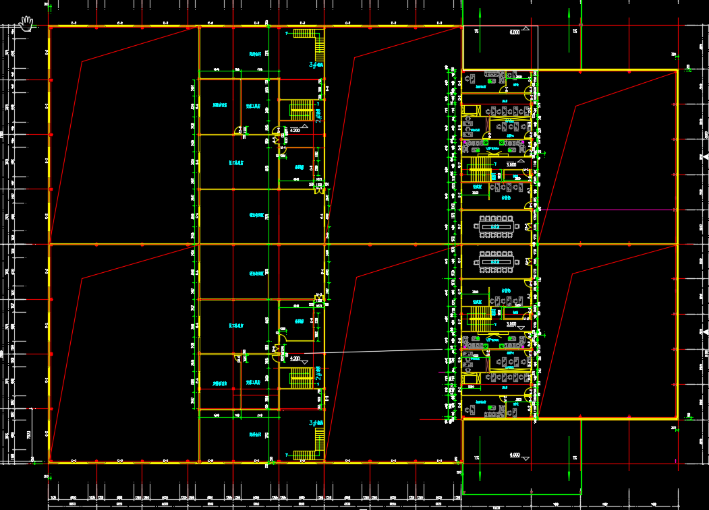Select the upper conference table symbol
This screenshot has width=709, height=510.
click(496, 226)
